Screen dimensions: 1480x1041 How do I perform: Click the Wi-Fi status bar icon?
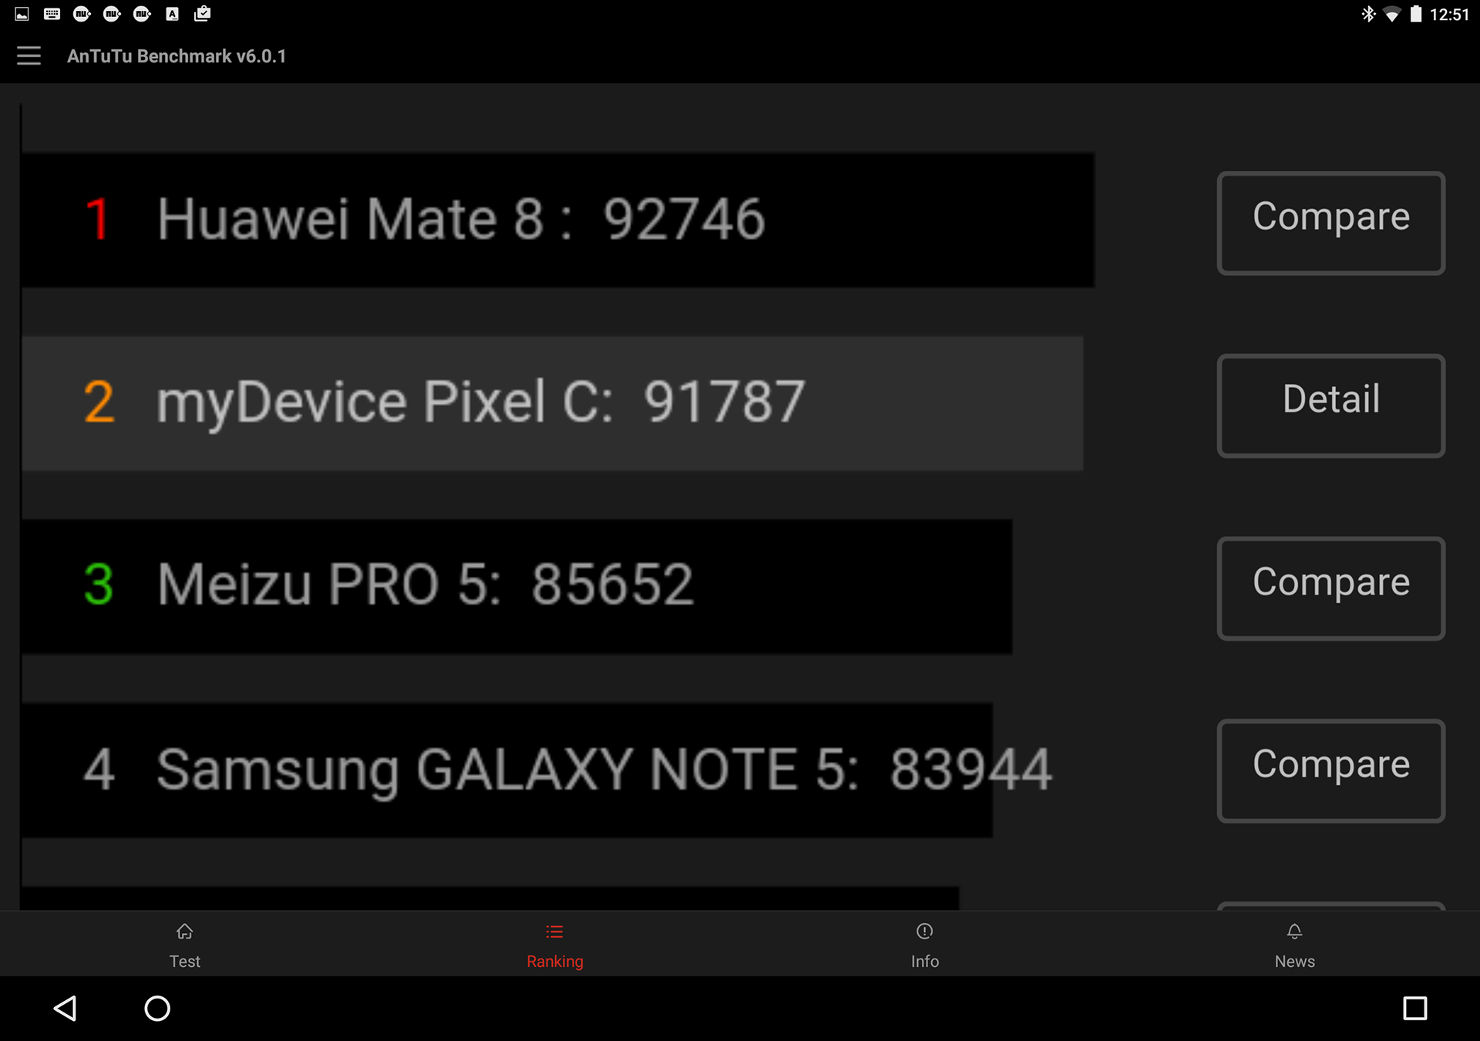[1392, 14]
